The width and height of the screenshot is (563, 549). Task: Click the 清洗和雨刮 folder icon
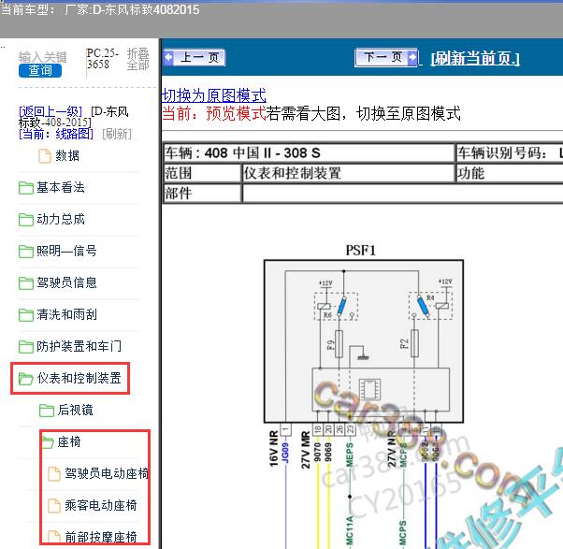(x=26, y=315)
